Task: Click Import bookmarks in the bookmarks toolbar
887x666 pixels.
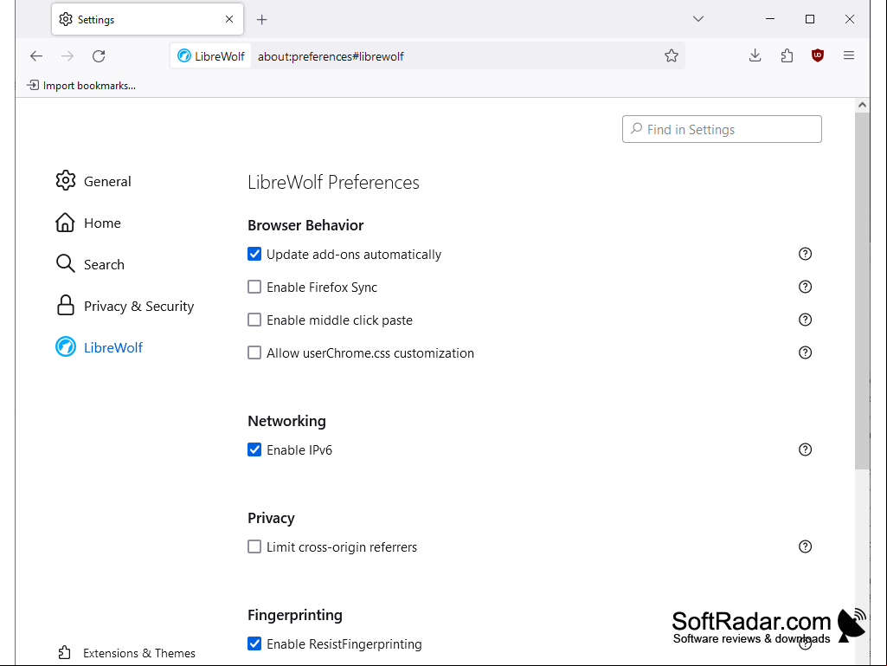Action: point(81,86)
